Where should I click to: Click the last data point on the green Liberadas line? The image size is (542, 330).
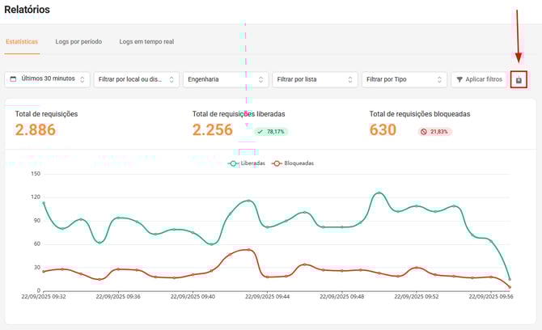click(x=510, y=279)
